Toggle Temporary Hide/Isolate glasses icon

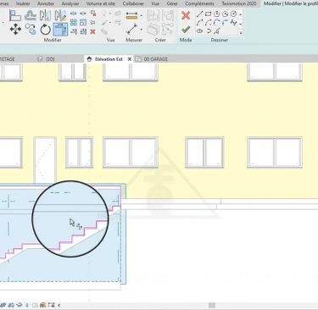click(x=20, y=305)
